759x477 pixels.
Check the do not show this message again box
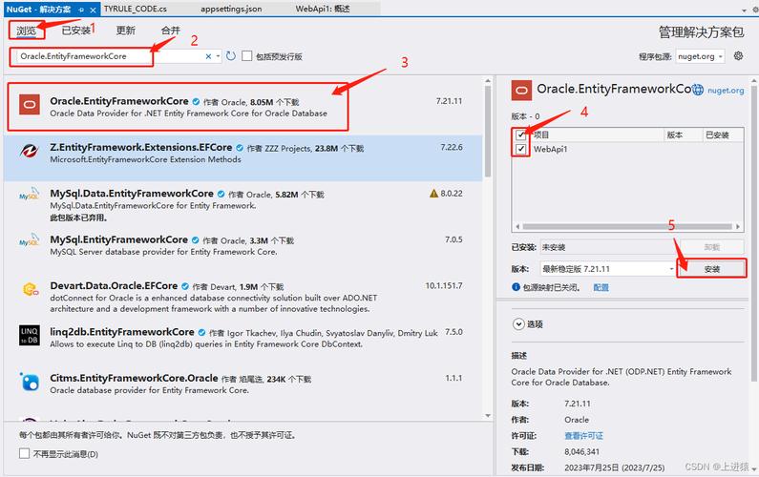(x=24, y=454)
